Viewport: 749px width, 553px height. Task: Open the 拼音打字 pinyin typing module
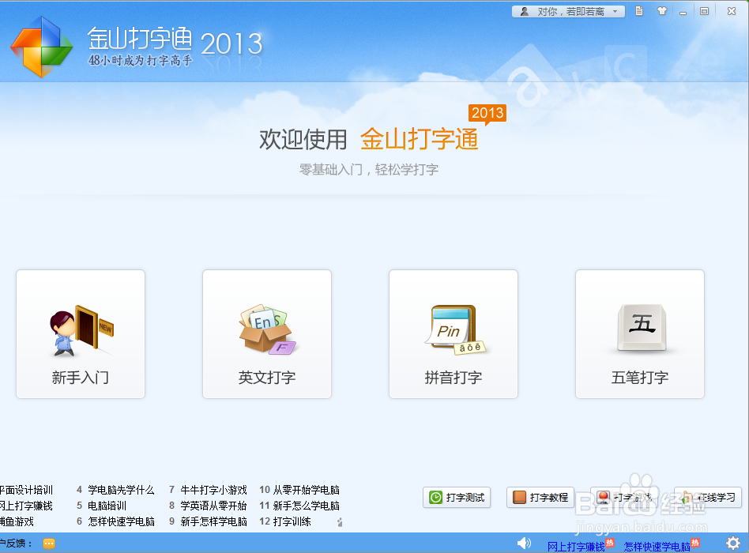(454, 334)
